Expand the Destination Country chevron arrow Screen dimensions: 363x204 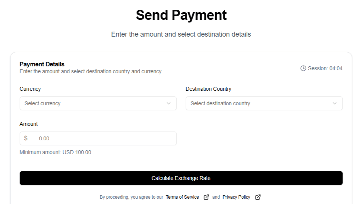click(x=335, y=103)
